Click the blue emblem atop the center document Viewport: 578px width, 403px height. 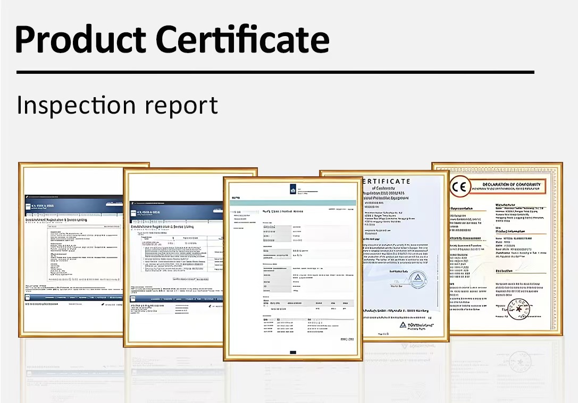pos(292,190)
